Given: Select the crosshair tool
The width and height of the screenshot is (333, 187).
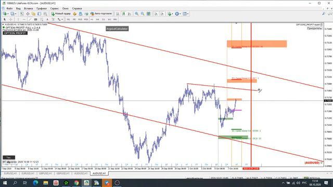Looking at the screenshot, I should [x=10, y=20].
